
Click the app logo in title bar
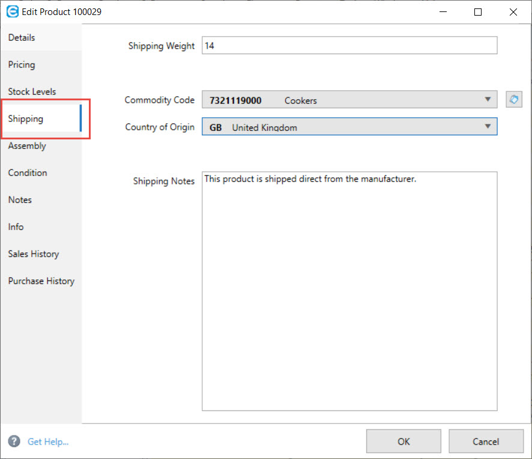tap(12, 11)
